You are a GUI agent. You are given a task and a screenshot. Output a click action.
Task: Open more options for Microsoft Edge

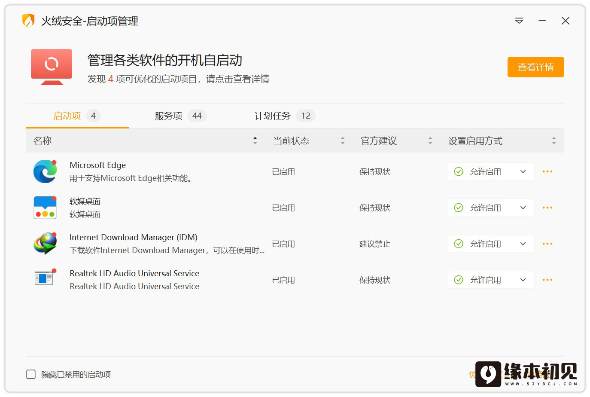pos(547,171)
